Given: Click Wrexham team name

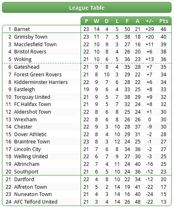Looking at the screenshot, I should [x=25, y=119].
